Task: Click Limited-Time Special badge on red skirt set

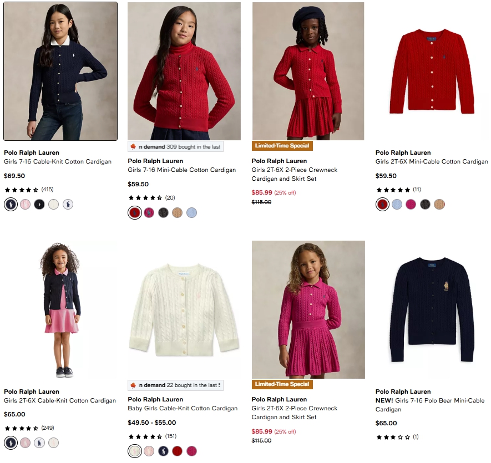Action: click(x=282, y=146)
